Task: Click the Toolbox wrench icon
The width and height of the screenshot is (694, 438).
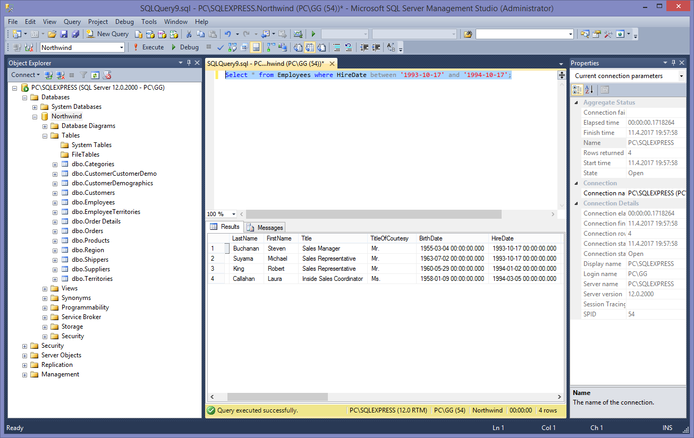Action: (608, 34)
